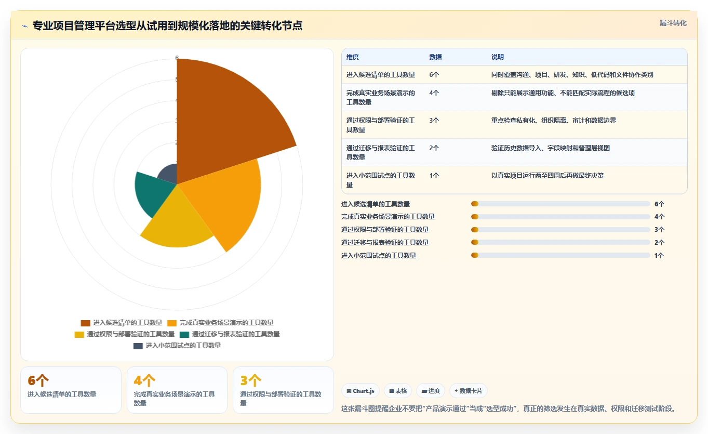Click legend label 进入小范围试点的工具数量
Viewport: 708px width, 434px height.
(183, 346)
